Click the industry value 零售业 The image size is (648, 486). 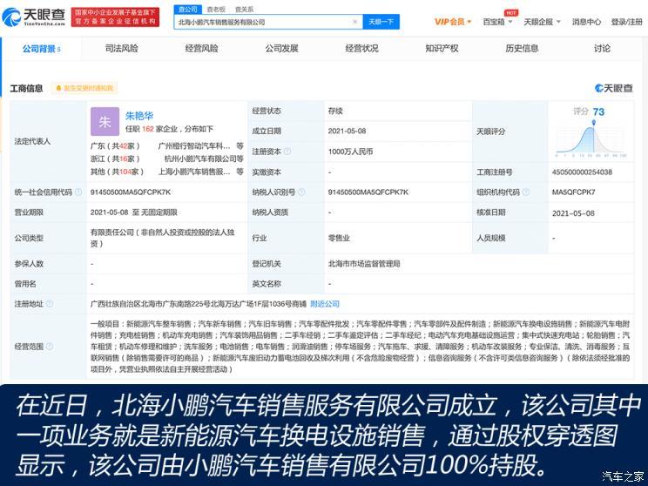pos(339,238)
